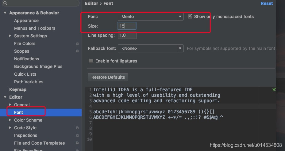Click the project-level icon beside Code Style
Image resolution: width=285 pixels, height=151 pixels.
(x=77, y=128)
